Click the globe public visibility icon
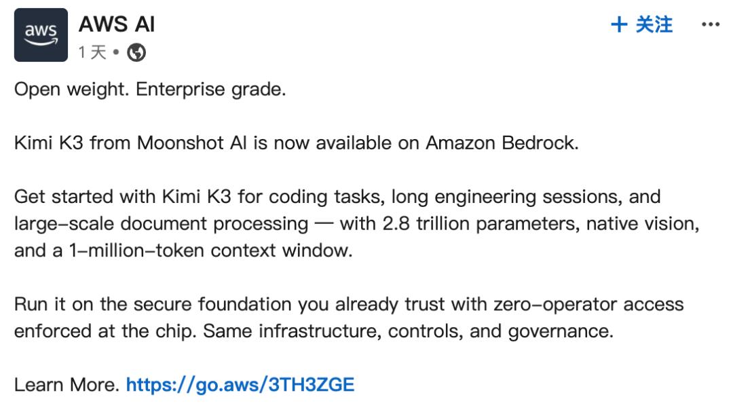Viewport: 733px width, 414px height. pos(136,52)
